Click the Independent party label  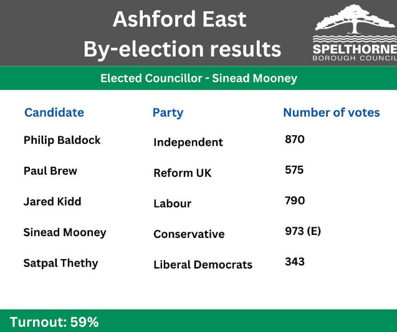click(188, 143)
